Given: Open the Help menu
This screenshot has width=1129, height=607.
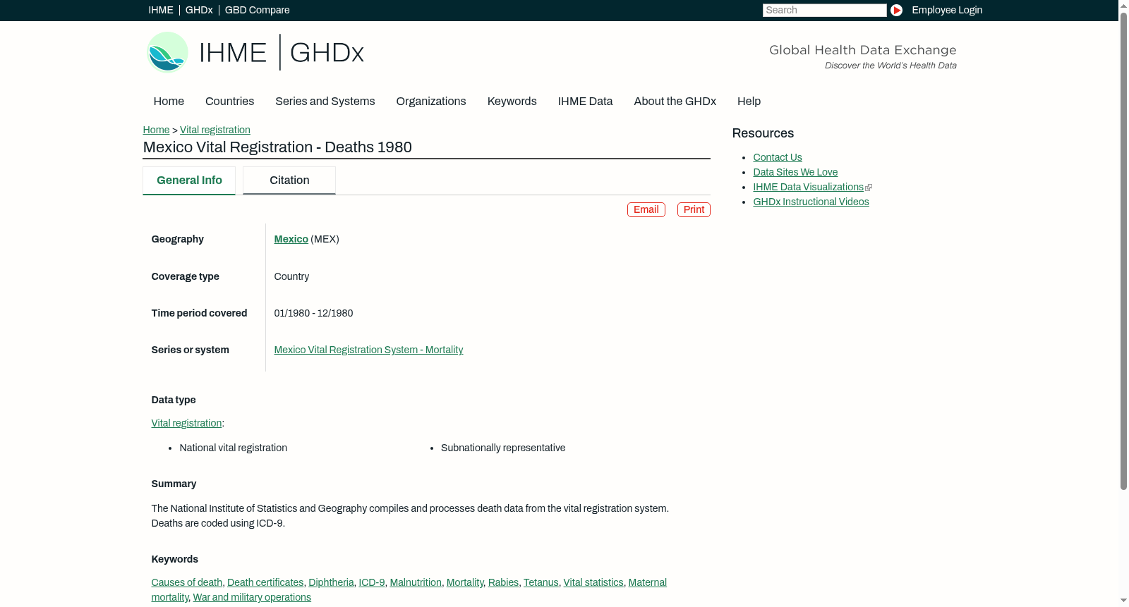Looking at the screenshot, I should (x=749, y=102).
